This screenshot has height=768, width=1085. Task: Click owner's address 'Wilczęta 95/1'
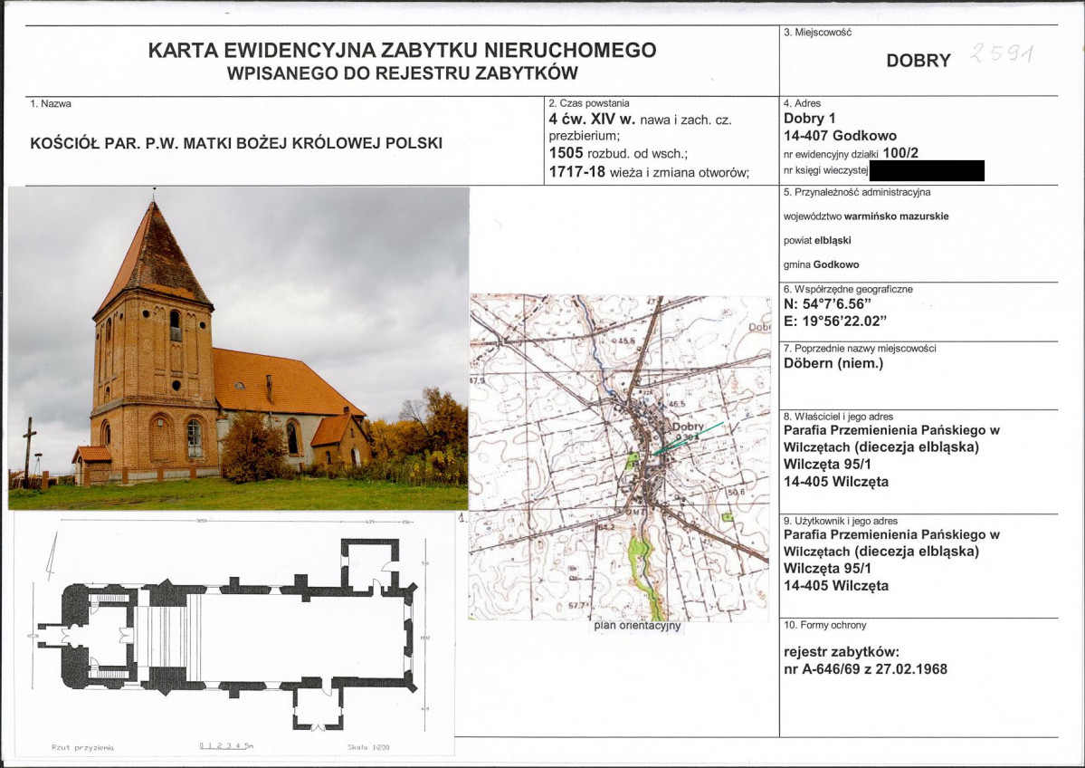coord(827,464)
